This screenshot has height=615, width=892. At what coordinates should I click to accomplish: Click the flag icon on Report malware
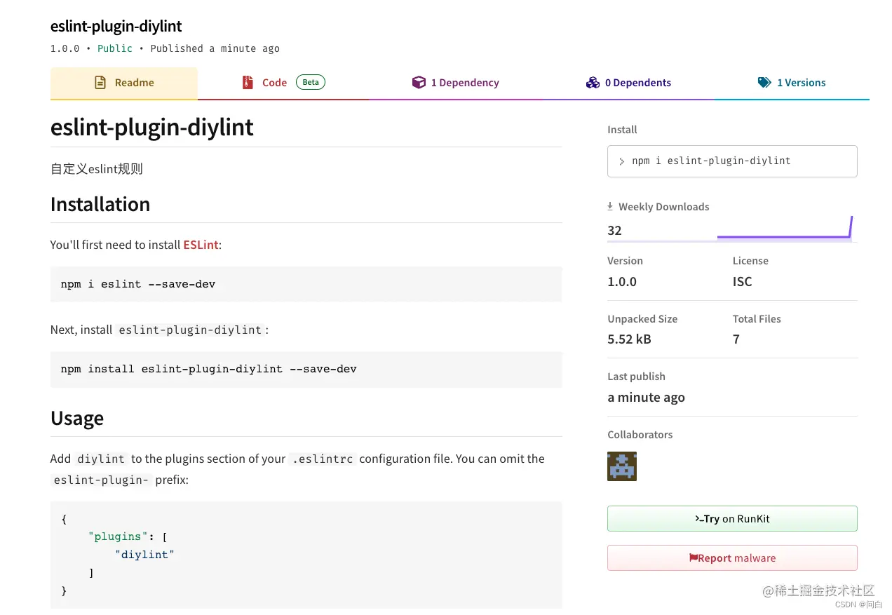[693, 558]
